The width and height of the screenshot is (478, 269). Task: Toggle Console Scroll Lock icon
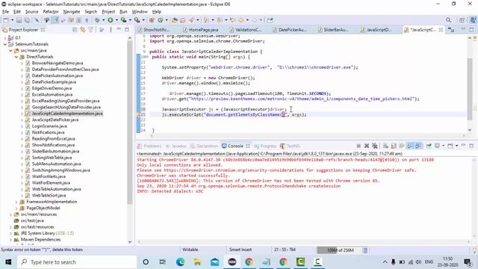[394, 146]
